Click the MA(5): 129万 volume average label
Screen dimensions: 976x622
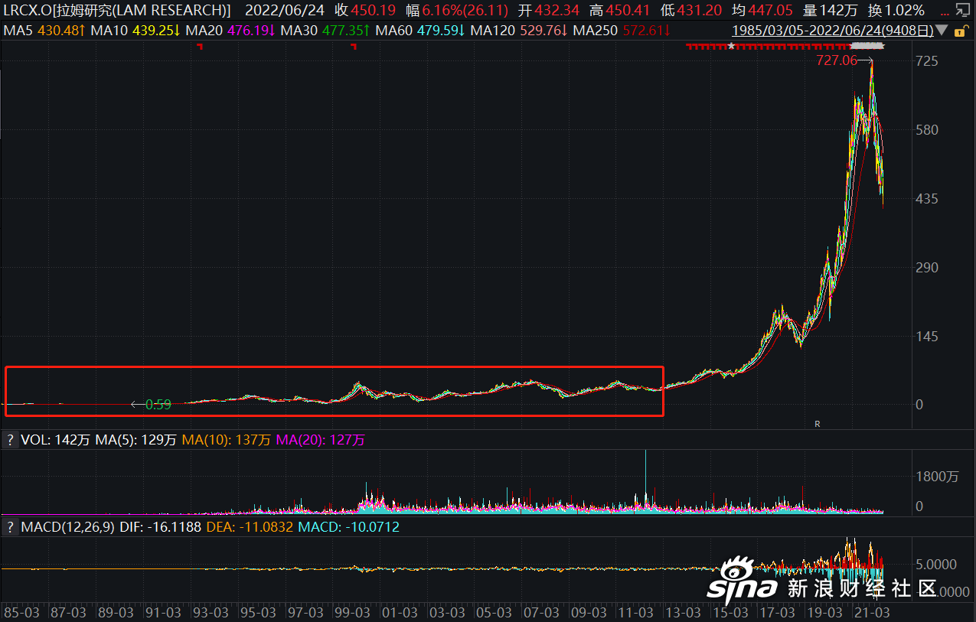(136, 440)
